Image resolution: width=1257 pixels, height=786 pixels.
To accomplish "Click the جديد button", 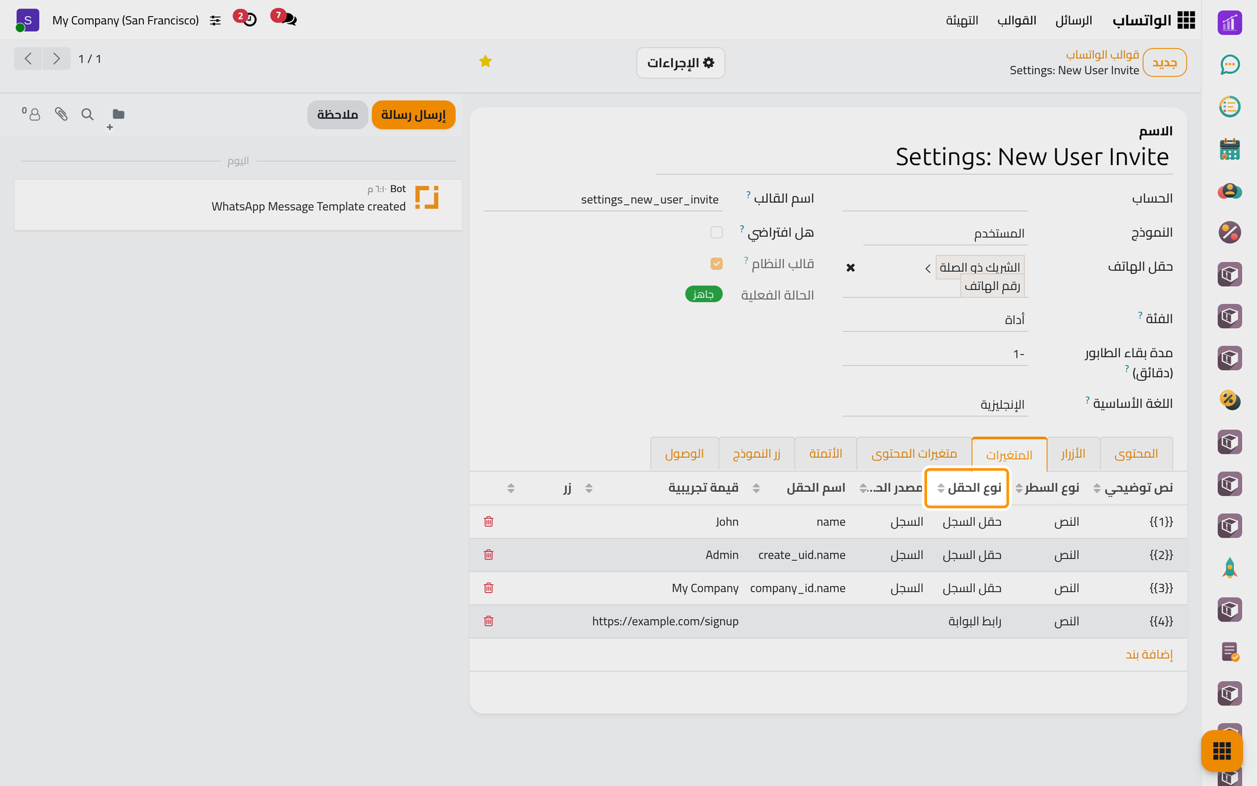I will pyautogui.click(x=1165, y=63).
